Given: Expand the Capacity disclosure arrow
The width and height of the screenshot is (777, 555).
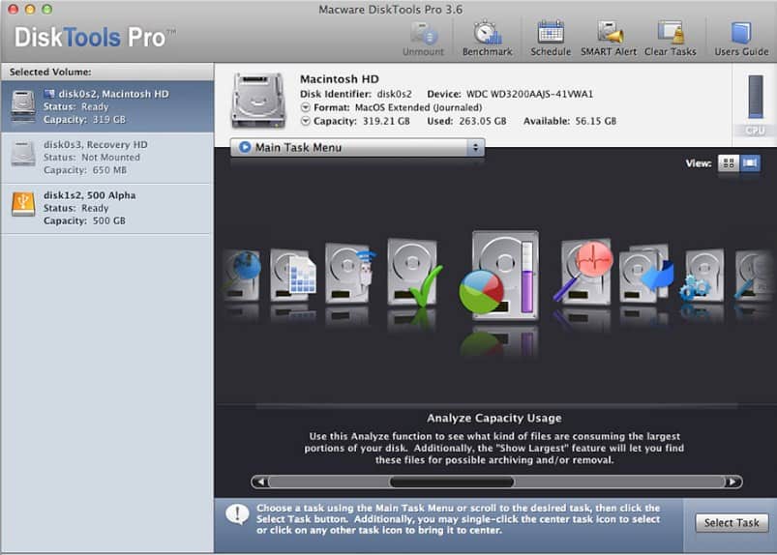Looking at the screenshot, I should [305, 121].
